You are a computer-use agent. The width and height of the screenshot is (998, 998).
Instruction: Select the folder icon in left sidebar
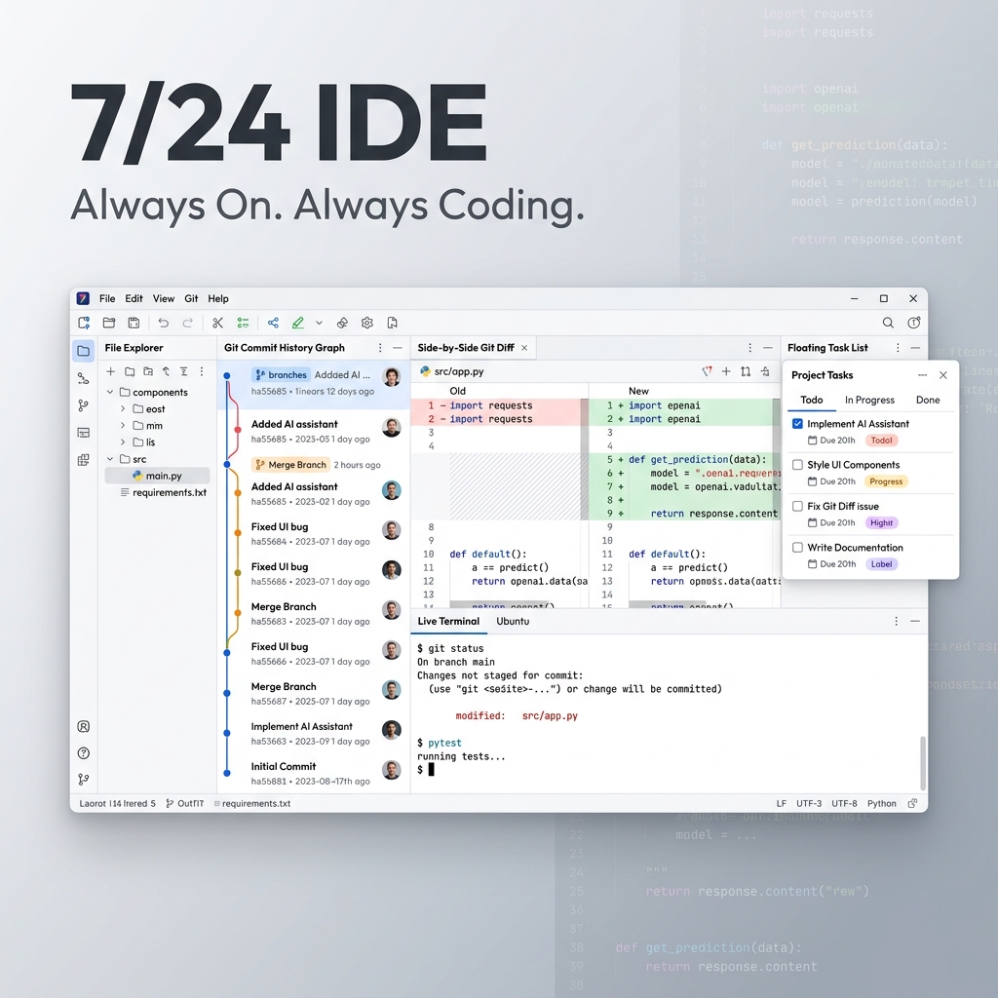pyautogui.click(x=84, y=351)
